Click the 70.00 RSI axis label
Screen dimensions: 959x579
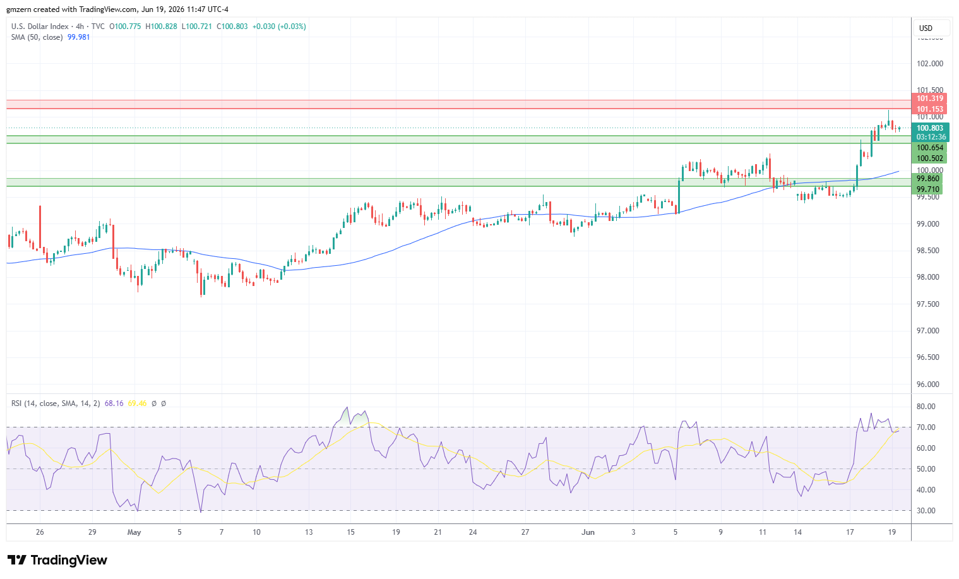click(x=926, y=427)
